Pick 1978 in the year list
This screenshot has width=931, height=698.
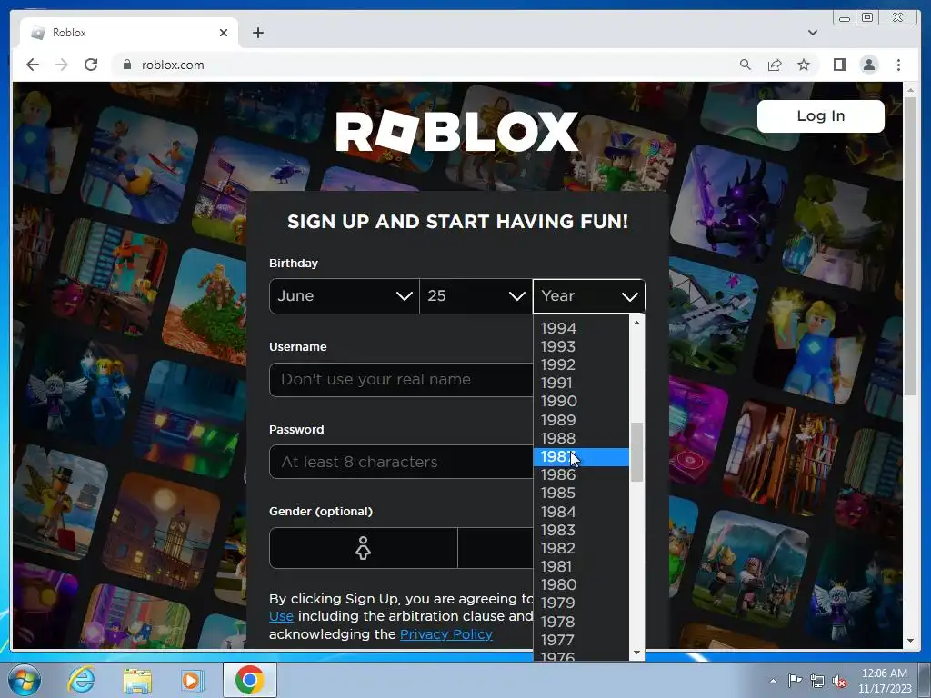pos(581,622)
